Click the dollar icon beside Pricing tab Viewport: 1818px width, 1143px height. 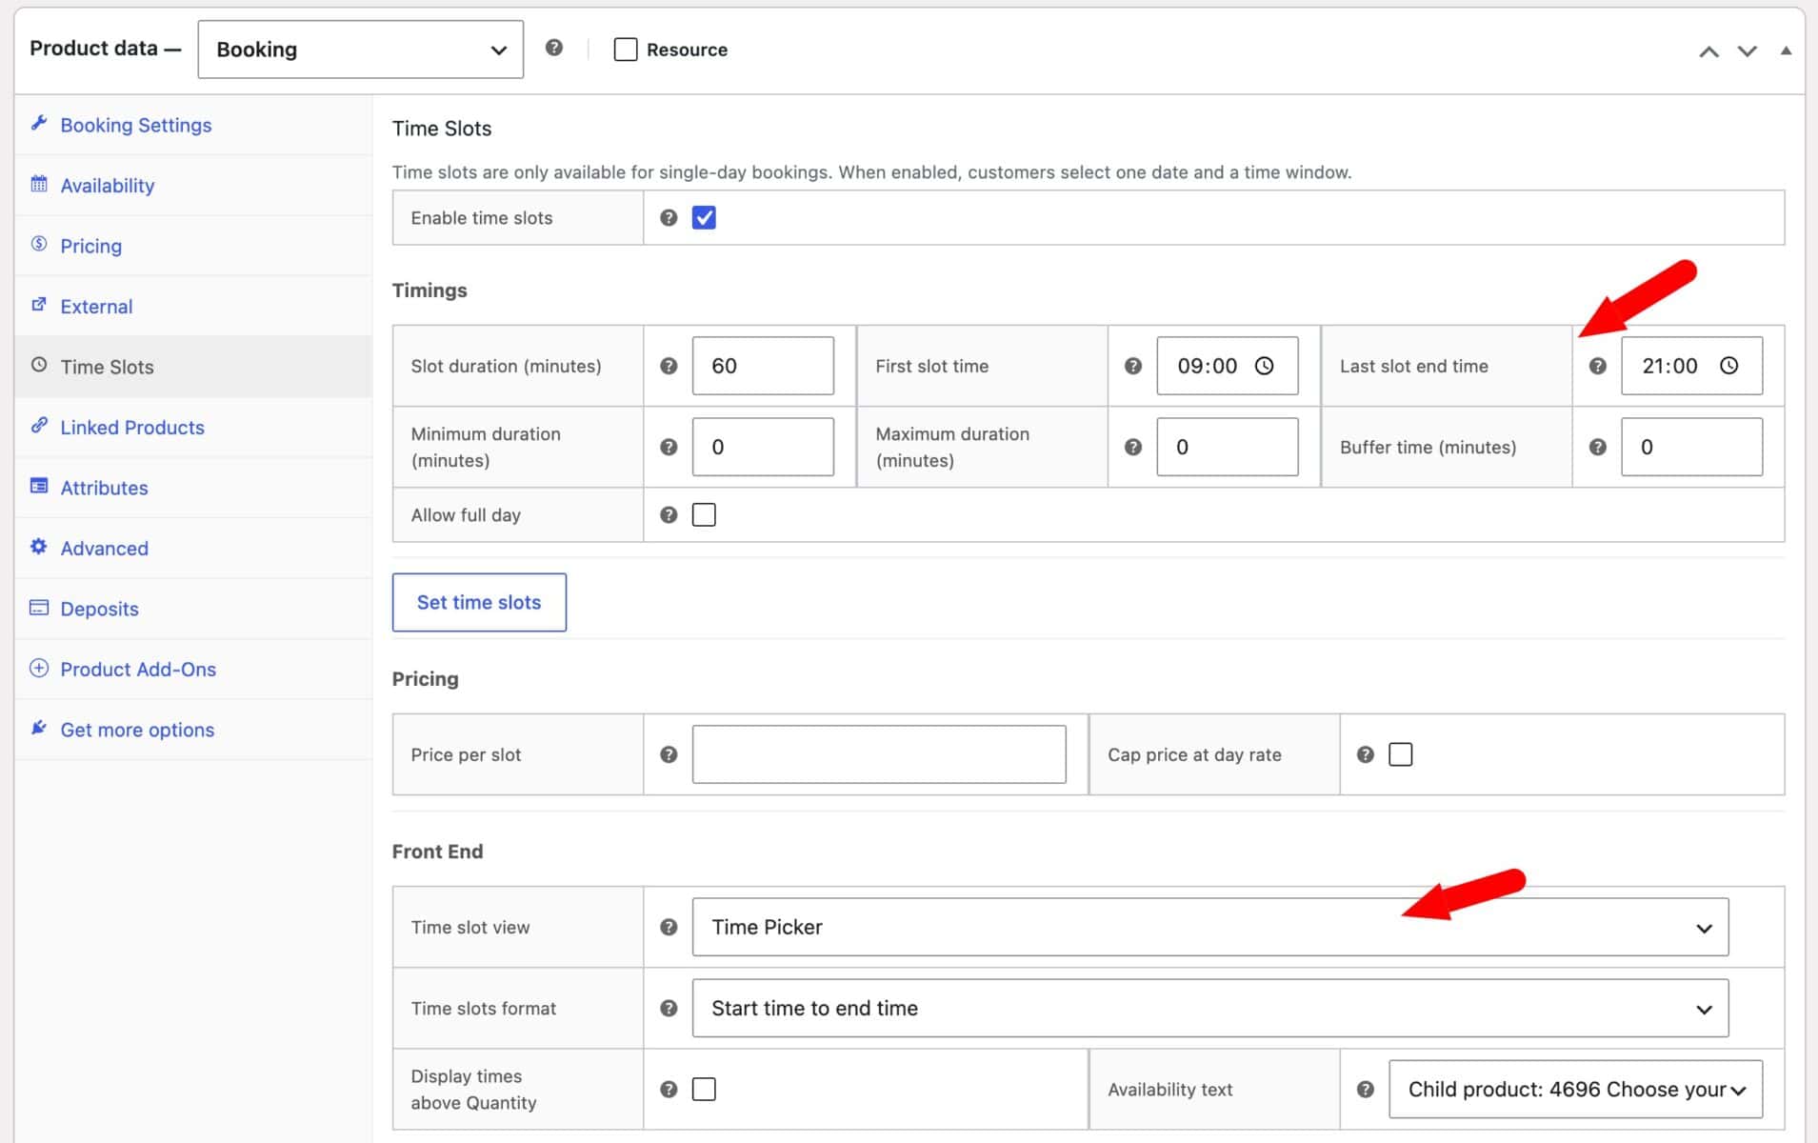pyautogui.click(x=39, y=244)
